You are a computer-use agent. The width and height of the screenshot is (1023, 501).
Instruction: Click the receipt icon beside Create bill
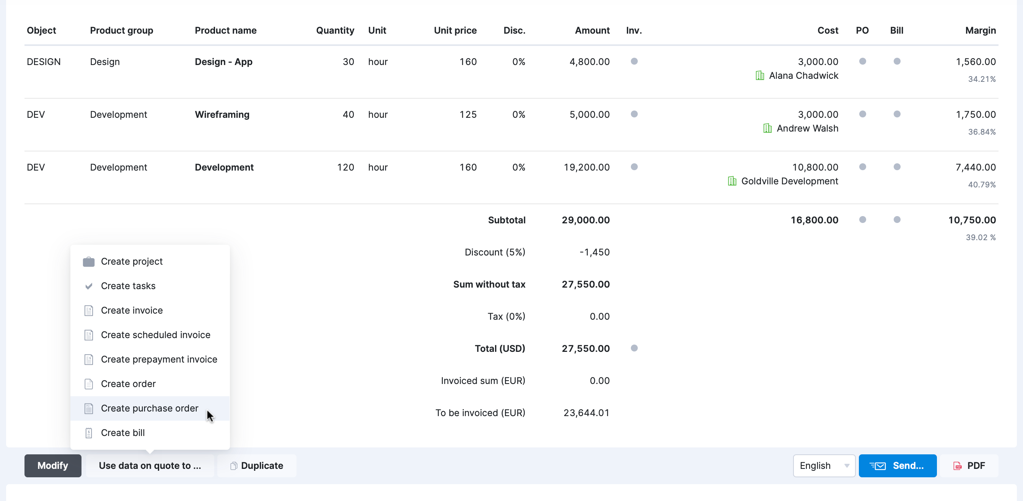[x=88, y=433]
